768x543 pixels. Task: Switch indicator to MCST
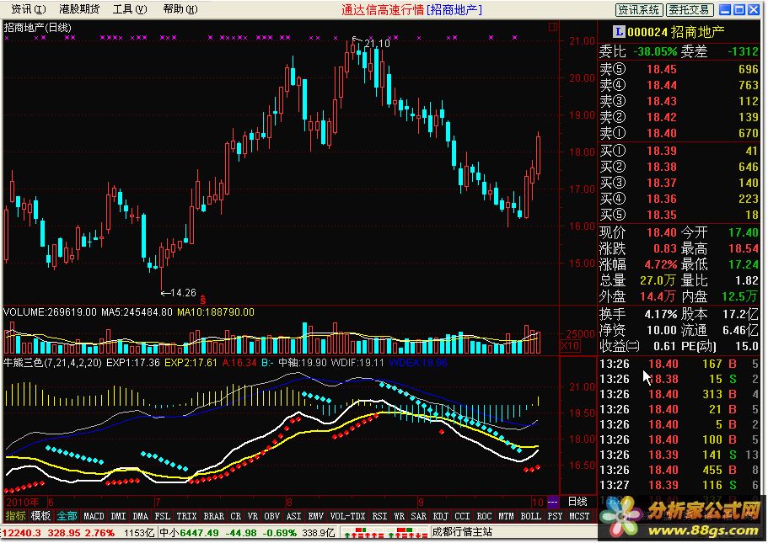pyautogui.click(x=579, y=516)
